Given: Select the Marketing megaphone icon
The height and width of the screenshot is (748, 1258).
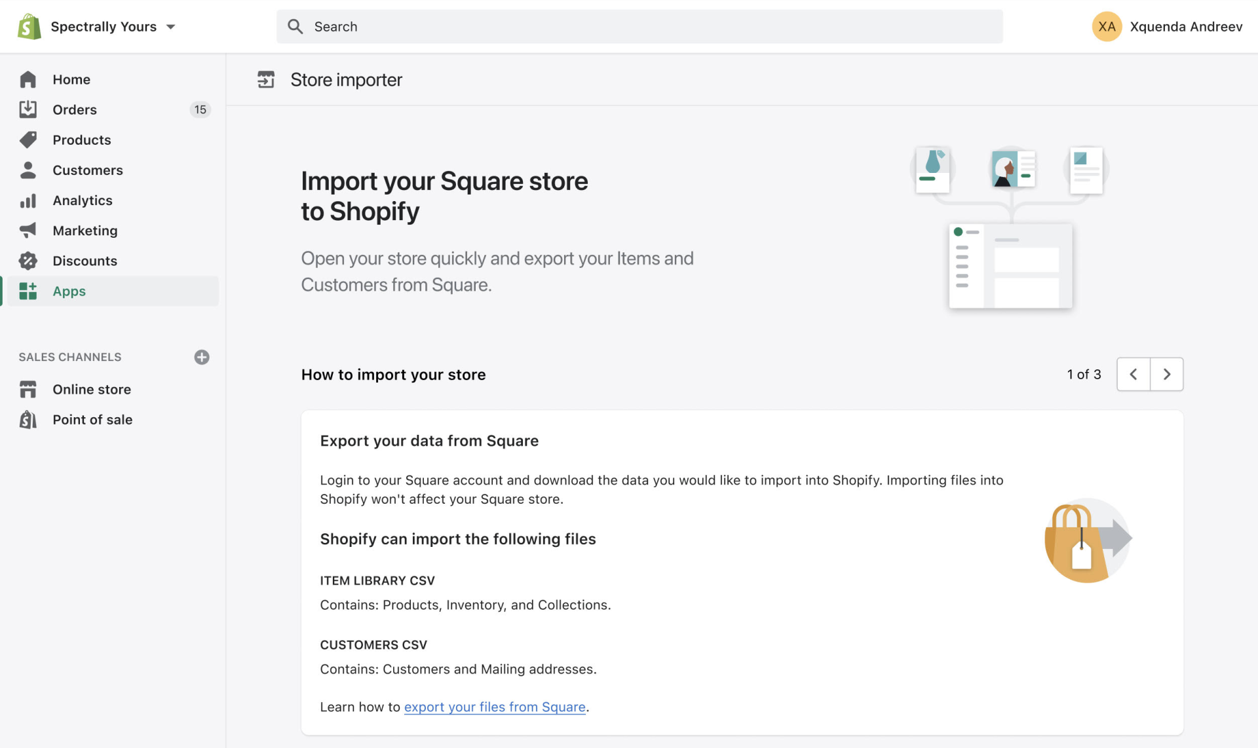Looking at the screenshot, I should pyautogui.click(x=28, y=230).
